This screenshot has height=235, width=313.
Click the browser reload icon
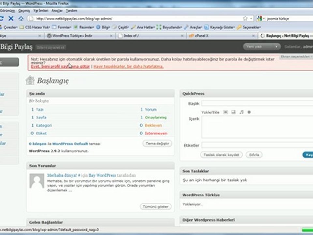1,18
